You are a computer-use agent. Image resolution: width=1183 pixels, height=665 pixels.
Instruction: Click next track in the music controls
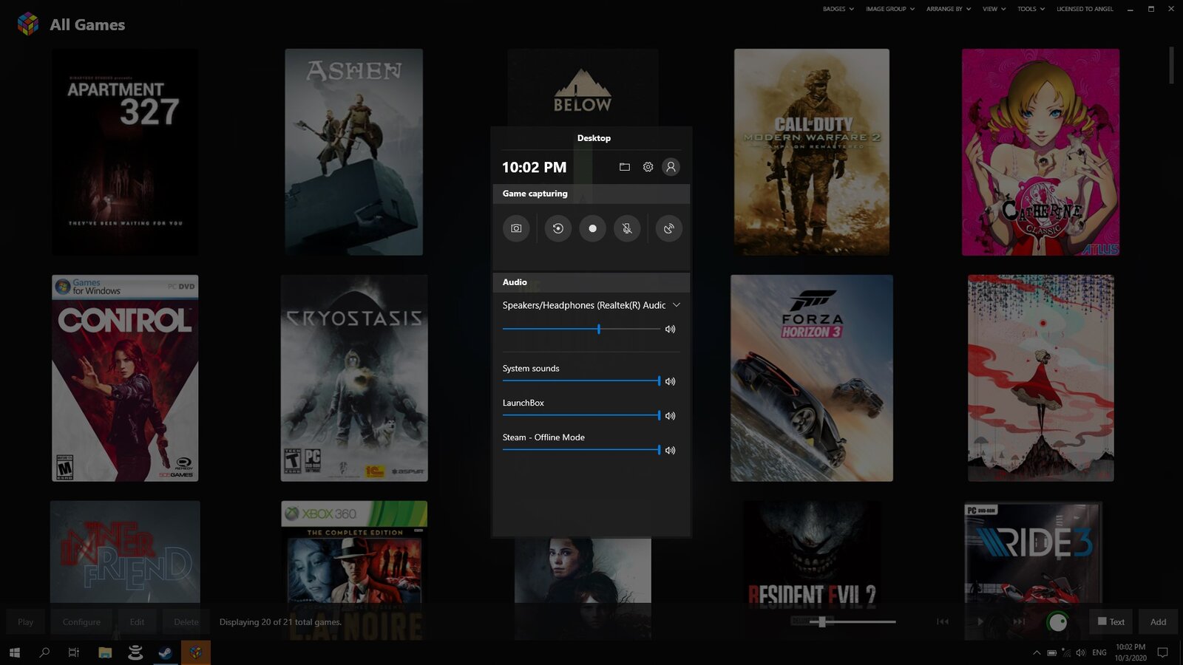(1019, 622)
